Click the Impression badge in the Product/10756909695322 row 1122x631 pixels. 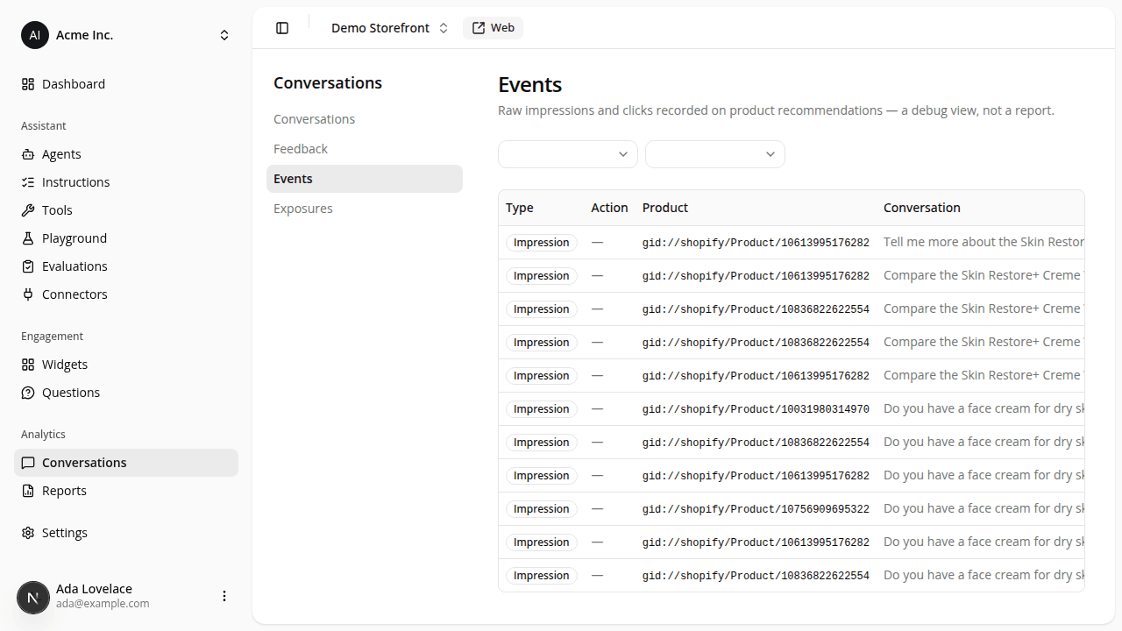click(542, 509)
